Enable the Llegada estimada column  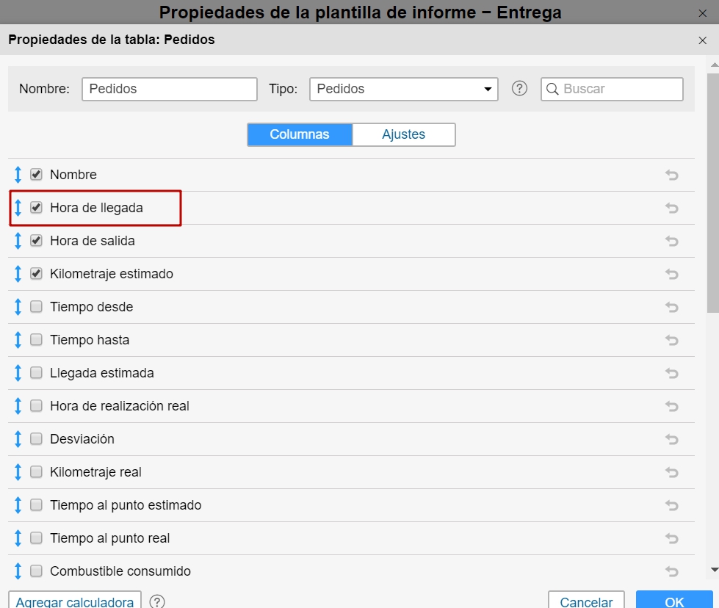click(35, 373)
